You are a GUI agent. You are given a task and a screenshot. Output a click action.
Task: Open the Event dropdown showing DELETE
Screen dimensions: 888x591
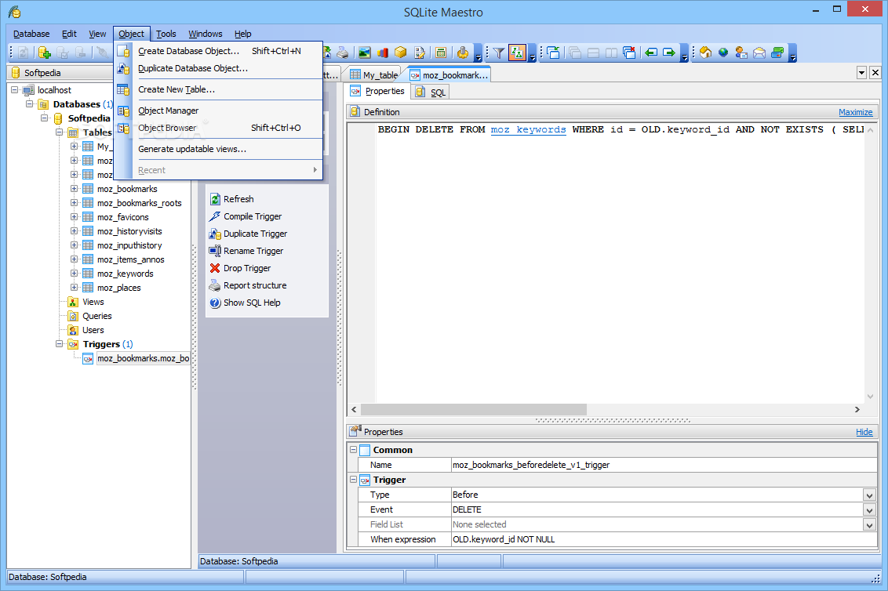[869, 510]
